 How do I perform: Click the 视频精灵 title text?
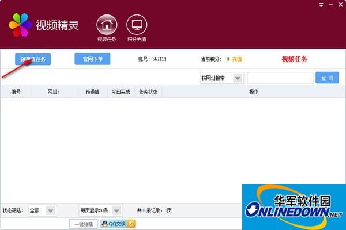click(57, 25)
